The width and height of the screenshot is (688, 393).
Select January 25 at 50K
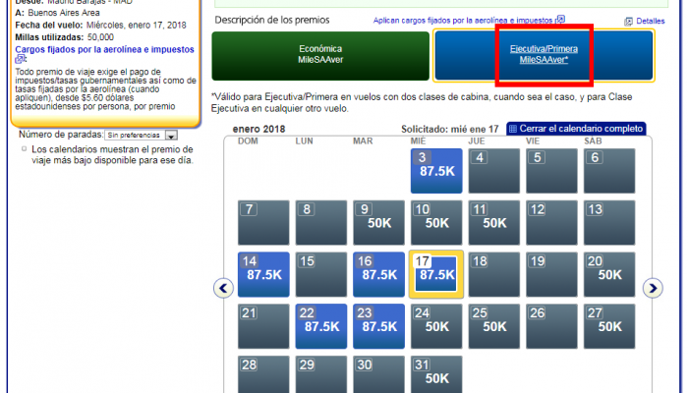click(x=493, y=326)
